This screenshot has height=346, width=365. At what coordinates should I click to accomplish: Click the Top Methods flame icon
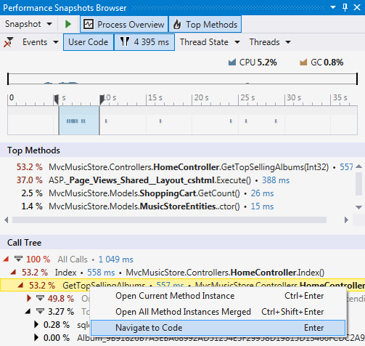(x=177, y=24)
